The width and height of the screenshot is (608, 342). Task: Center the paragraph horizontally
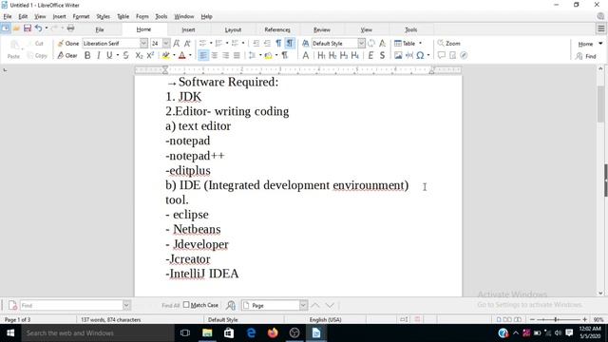214,55
